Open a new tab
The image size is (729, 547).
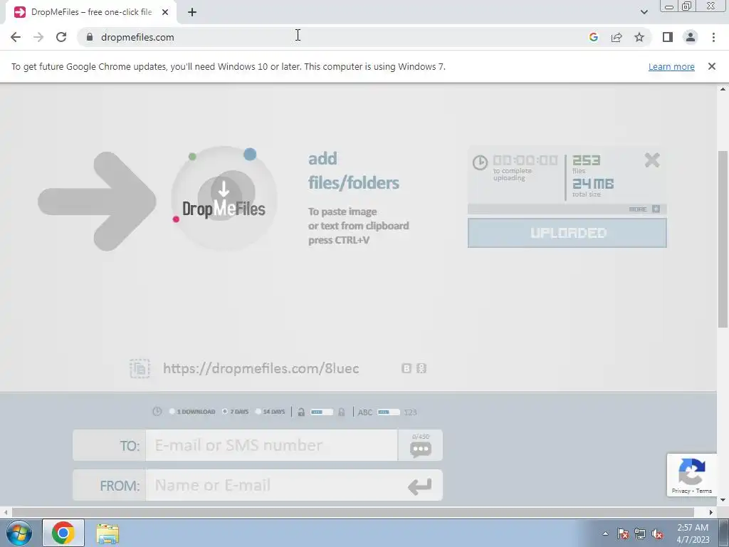pyautogui.click(x=192, y=13)
